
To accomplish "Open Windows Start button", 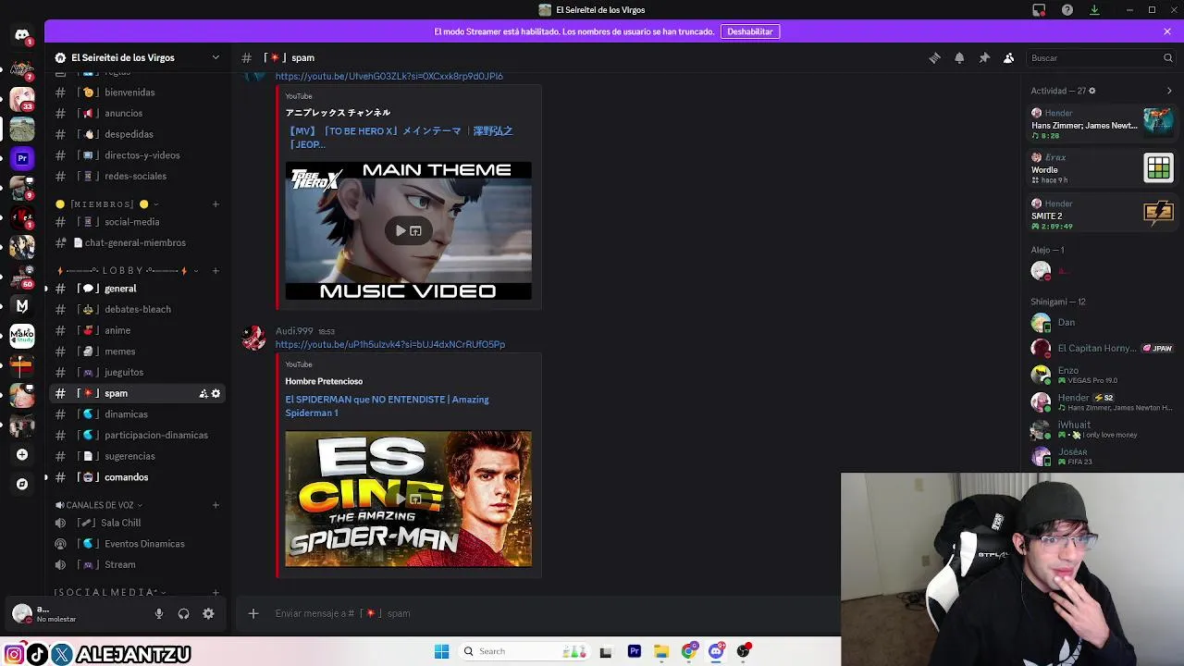I will [x=441, y=651].
